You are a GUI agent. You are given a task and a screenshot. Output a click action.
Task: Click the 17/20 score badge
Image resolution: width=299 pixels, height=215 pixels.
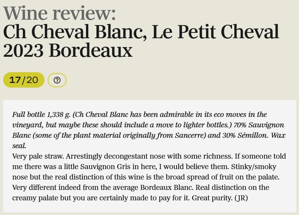click(24, 80)
